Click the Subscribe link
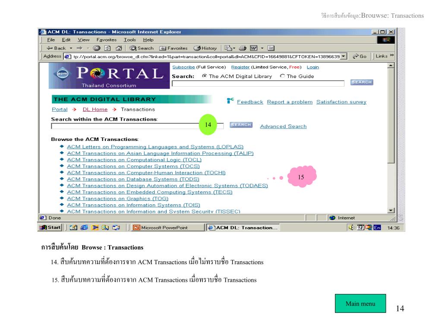Viewport: 442px width, 331px height. click(x=183, y=67)
